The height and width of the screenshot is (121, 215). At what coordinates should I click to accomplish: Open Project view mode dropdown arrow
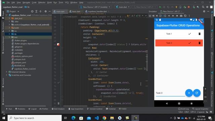18,11
